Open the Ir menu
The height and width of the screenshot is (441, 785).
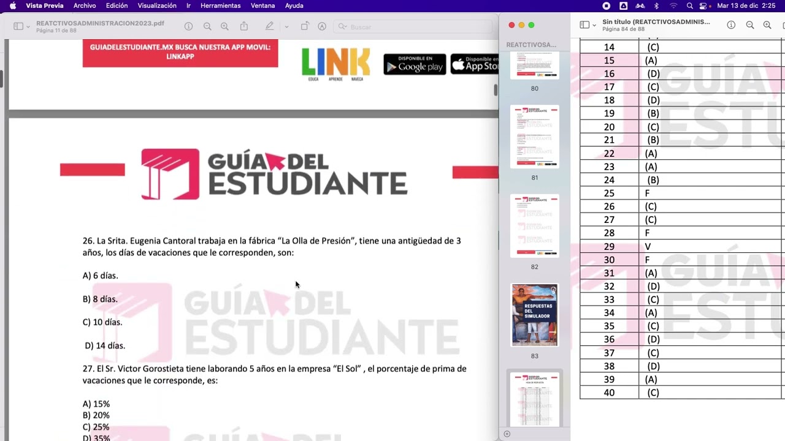pyautogui.click(x=188, y=6)
